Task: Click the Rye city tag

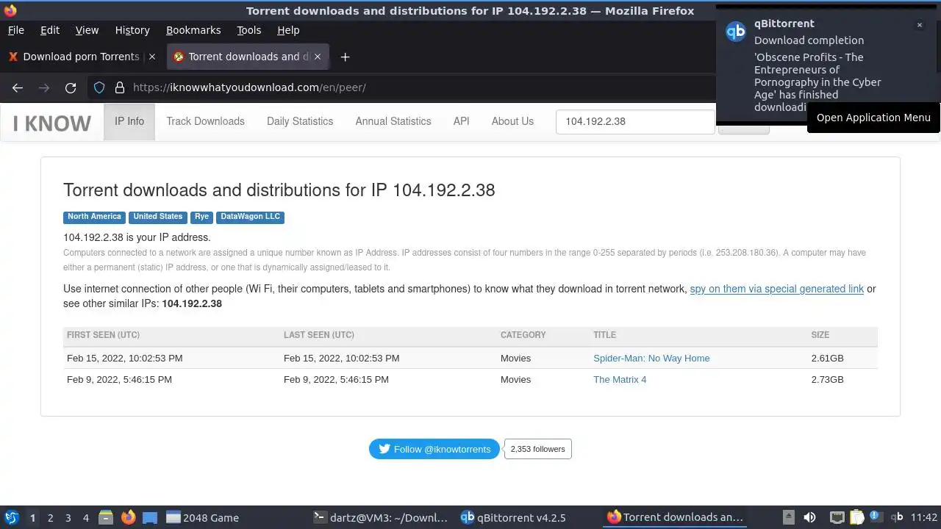Action: pos(201,217)
